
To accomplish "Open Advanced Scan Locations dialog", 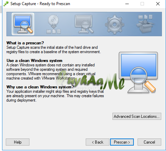I will click(137, 116).
